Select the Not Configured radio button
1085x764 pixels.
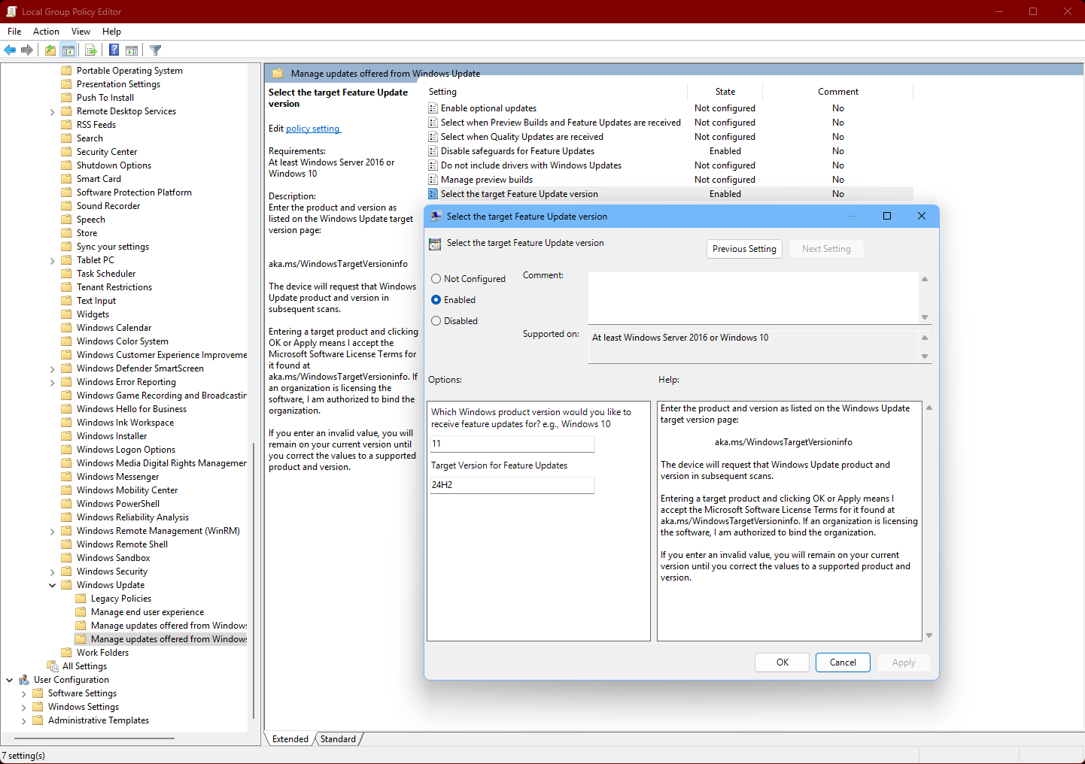pyautogui.click(x=436, y=279)
